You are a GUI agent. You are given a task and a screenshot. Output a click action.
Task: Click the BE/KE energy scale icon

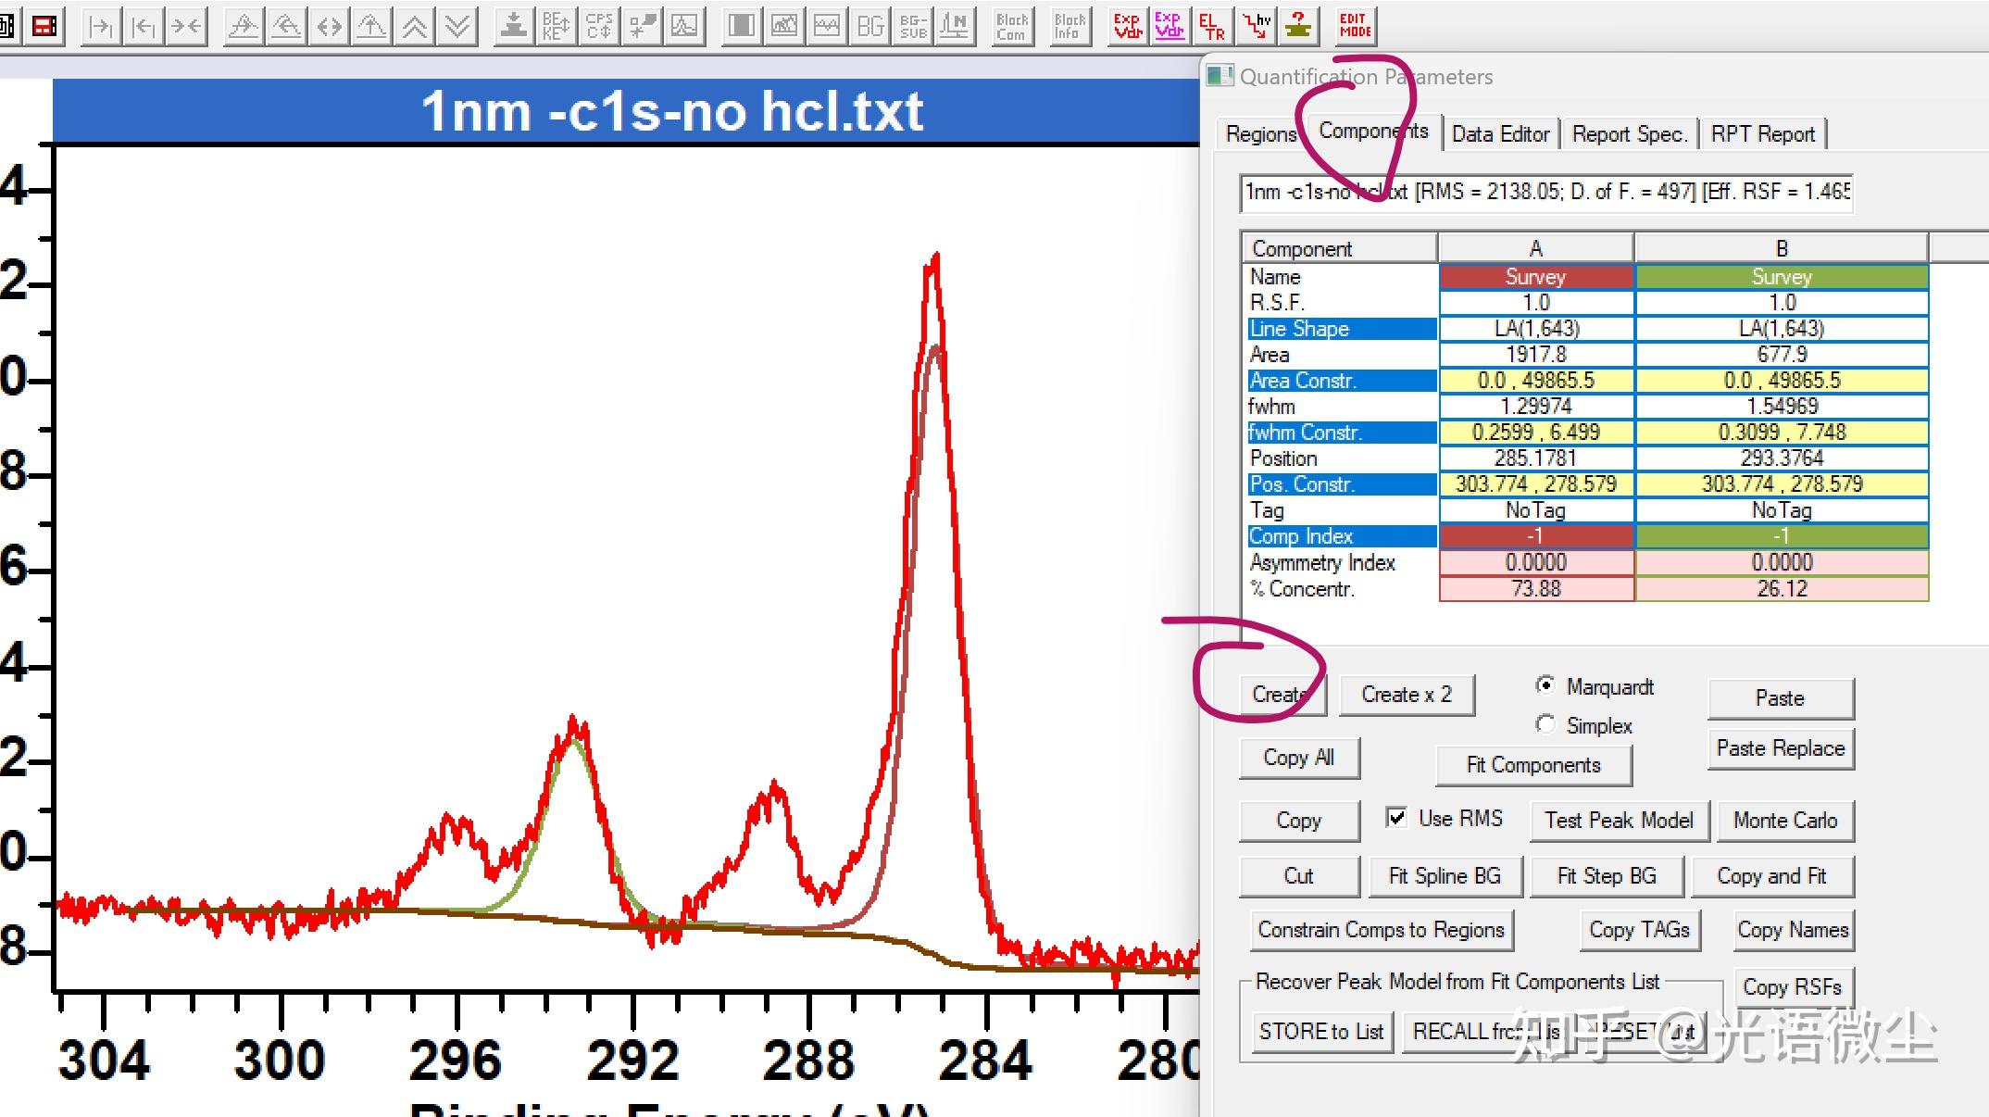(x=556, y=25)
